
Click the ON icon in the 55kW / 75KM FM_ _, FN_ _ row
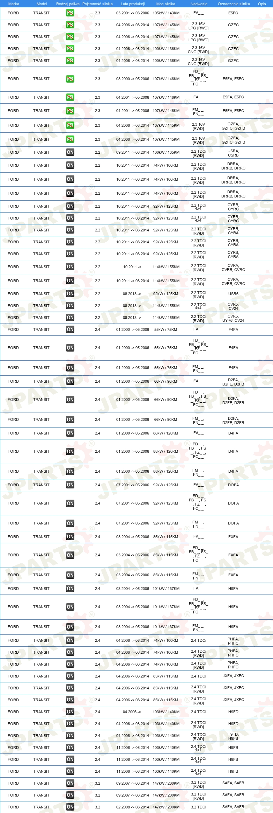coord(70,368)
